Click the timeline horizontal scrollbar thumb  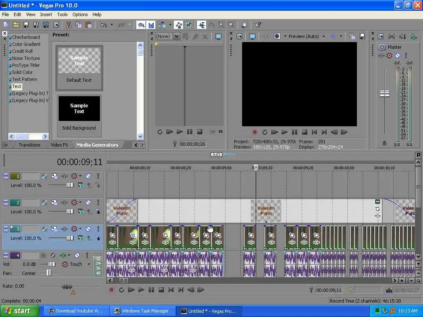tap(124, 281)
